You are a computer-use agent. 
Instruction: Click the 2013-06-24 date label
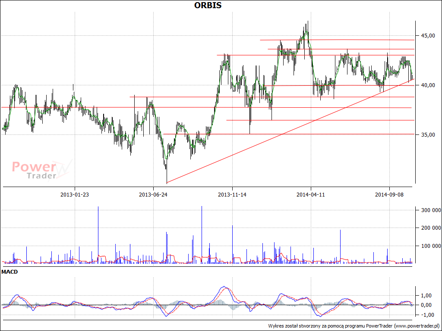pyautogui.click(x=153, y=194)
